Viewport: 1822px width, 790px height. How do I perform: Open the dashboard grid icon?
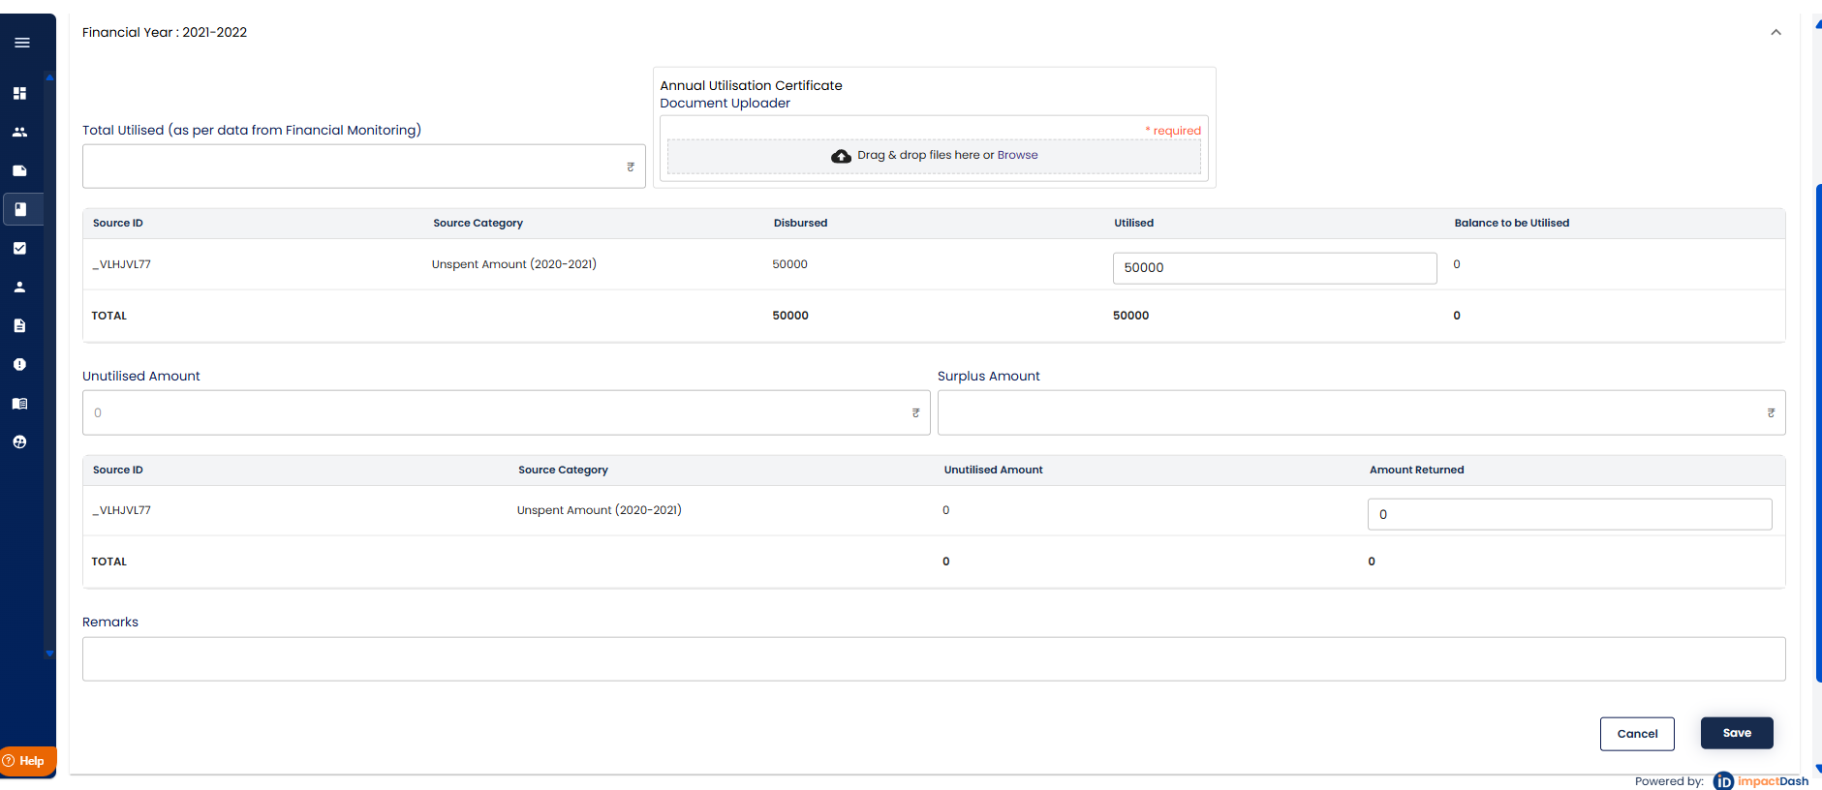19,94
